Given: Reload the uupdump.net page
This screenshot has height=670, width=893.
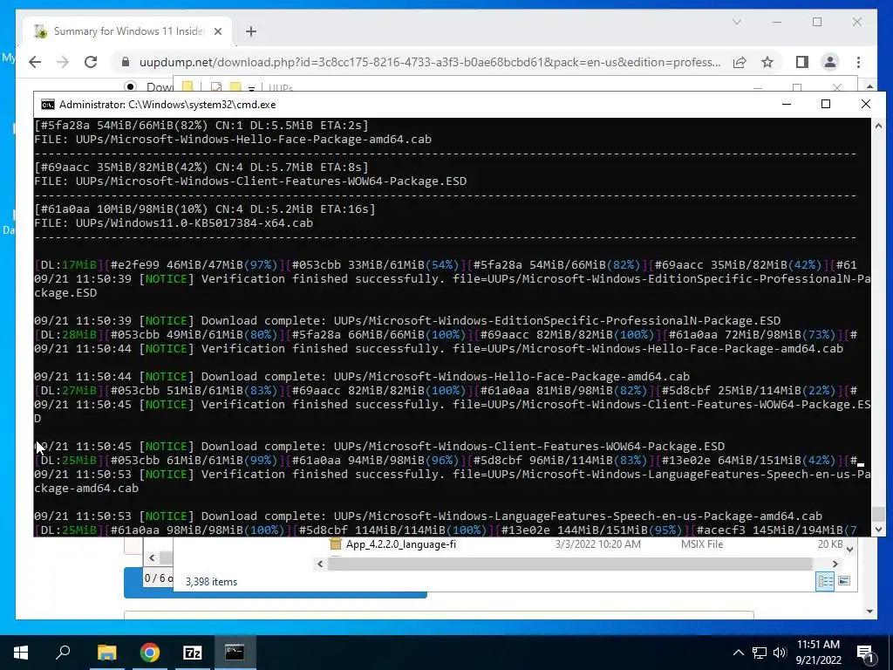Looking at the screenshot, I should click(x=91, y=62).
